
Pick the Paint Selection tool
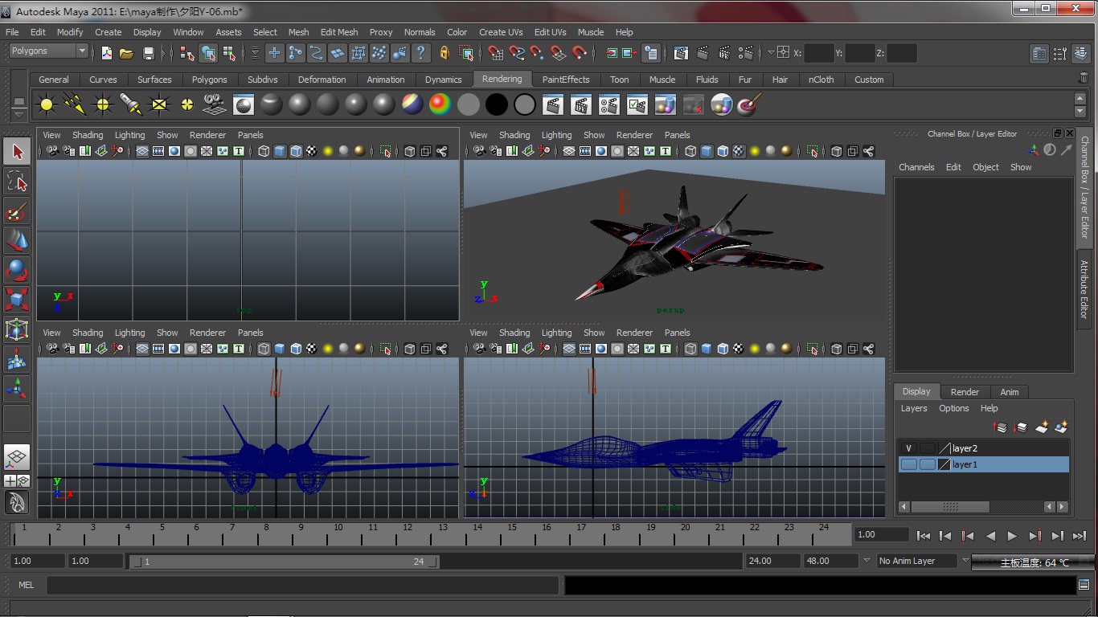click(17, 210)
